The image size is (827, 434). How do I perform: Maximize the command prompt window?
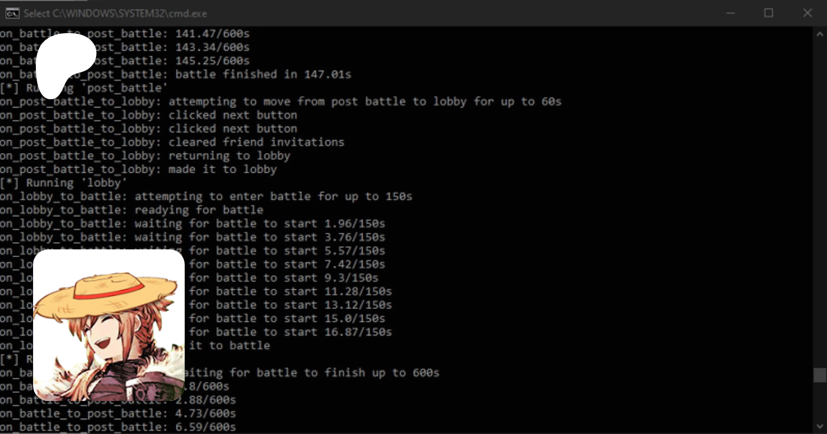pyautogui.click(x=769, y=13)
